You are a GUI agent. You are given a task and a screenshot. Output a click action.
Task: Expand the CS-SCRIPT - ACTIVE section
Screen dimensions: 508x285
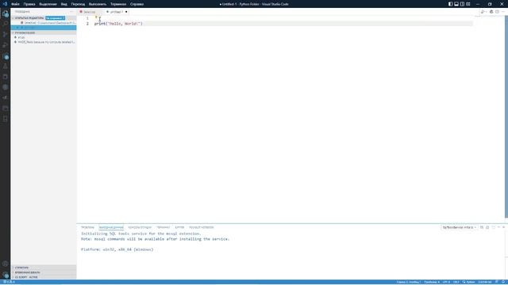(44, 277)
